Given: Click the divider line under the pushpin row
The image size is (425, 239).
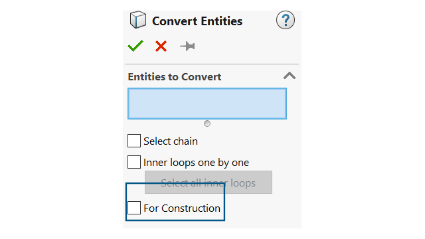Looking at the screenshot, I should [212, 64].
